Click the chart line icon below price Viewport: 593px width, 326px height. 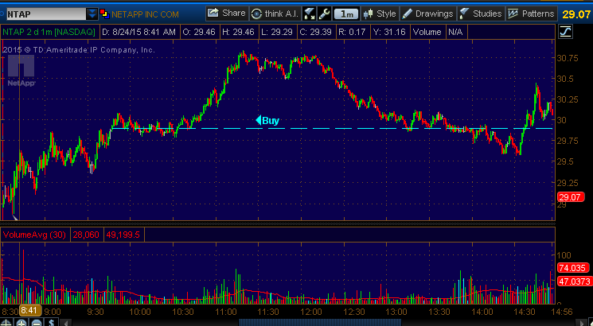click(x=564, y=32)
